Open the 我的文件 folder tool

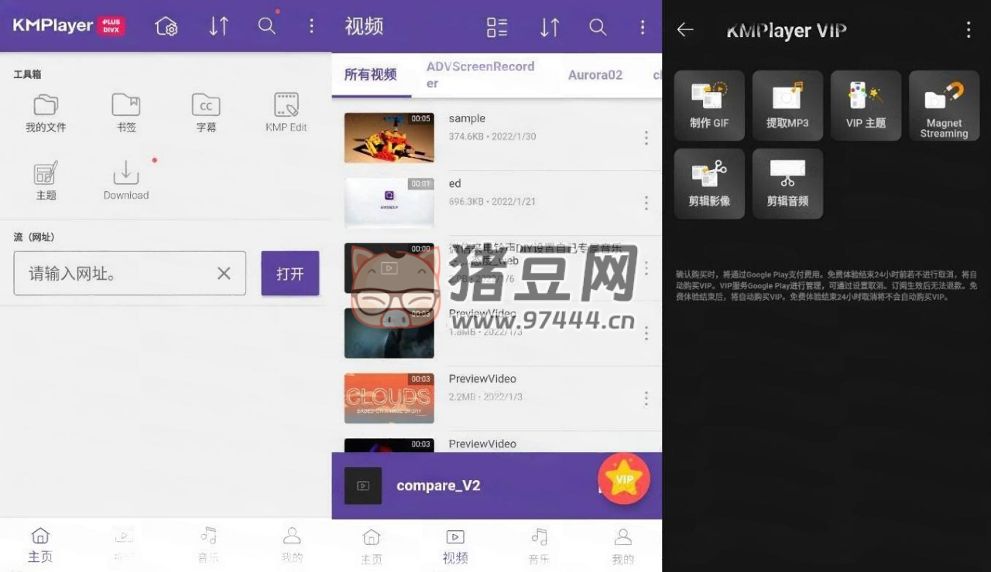click(x=46, y=113)
